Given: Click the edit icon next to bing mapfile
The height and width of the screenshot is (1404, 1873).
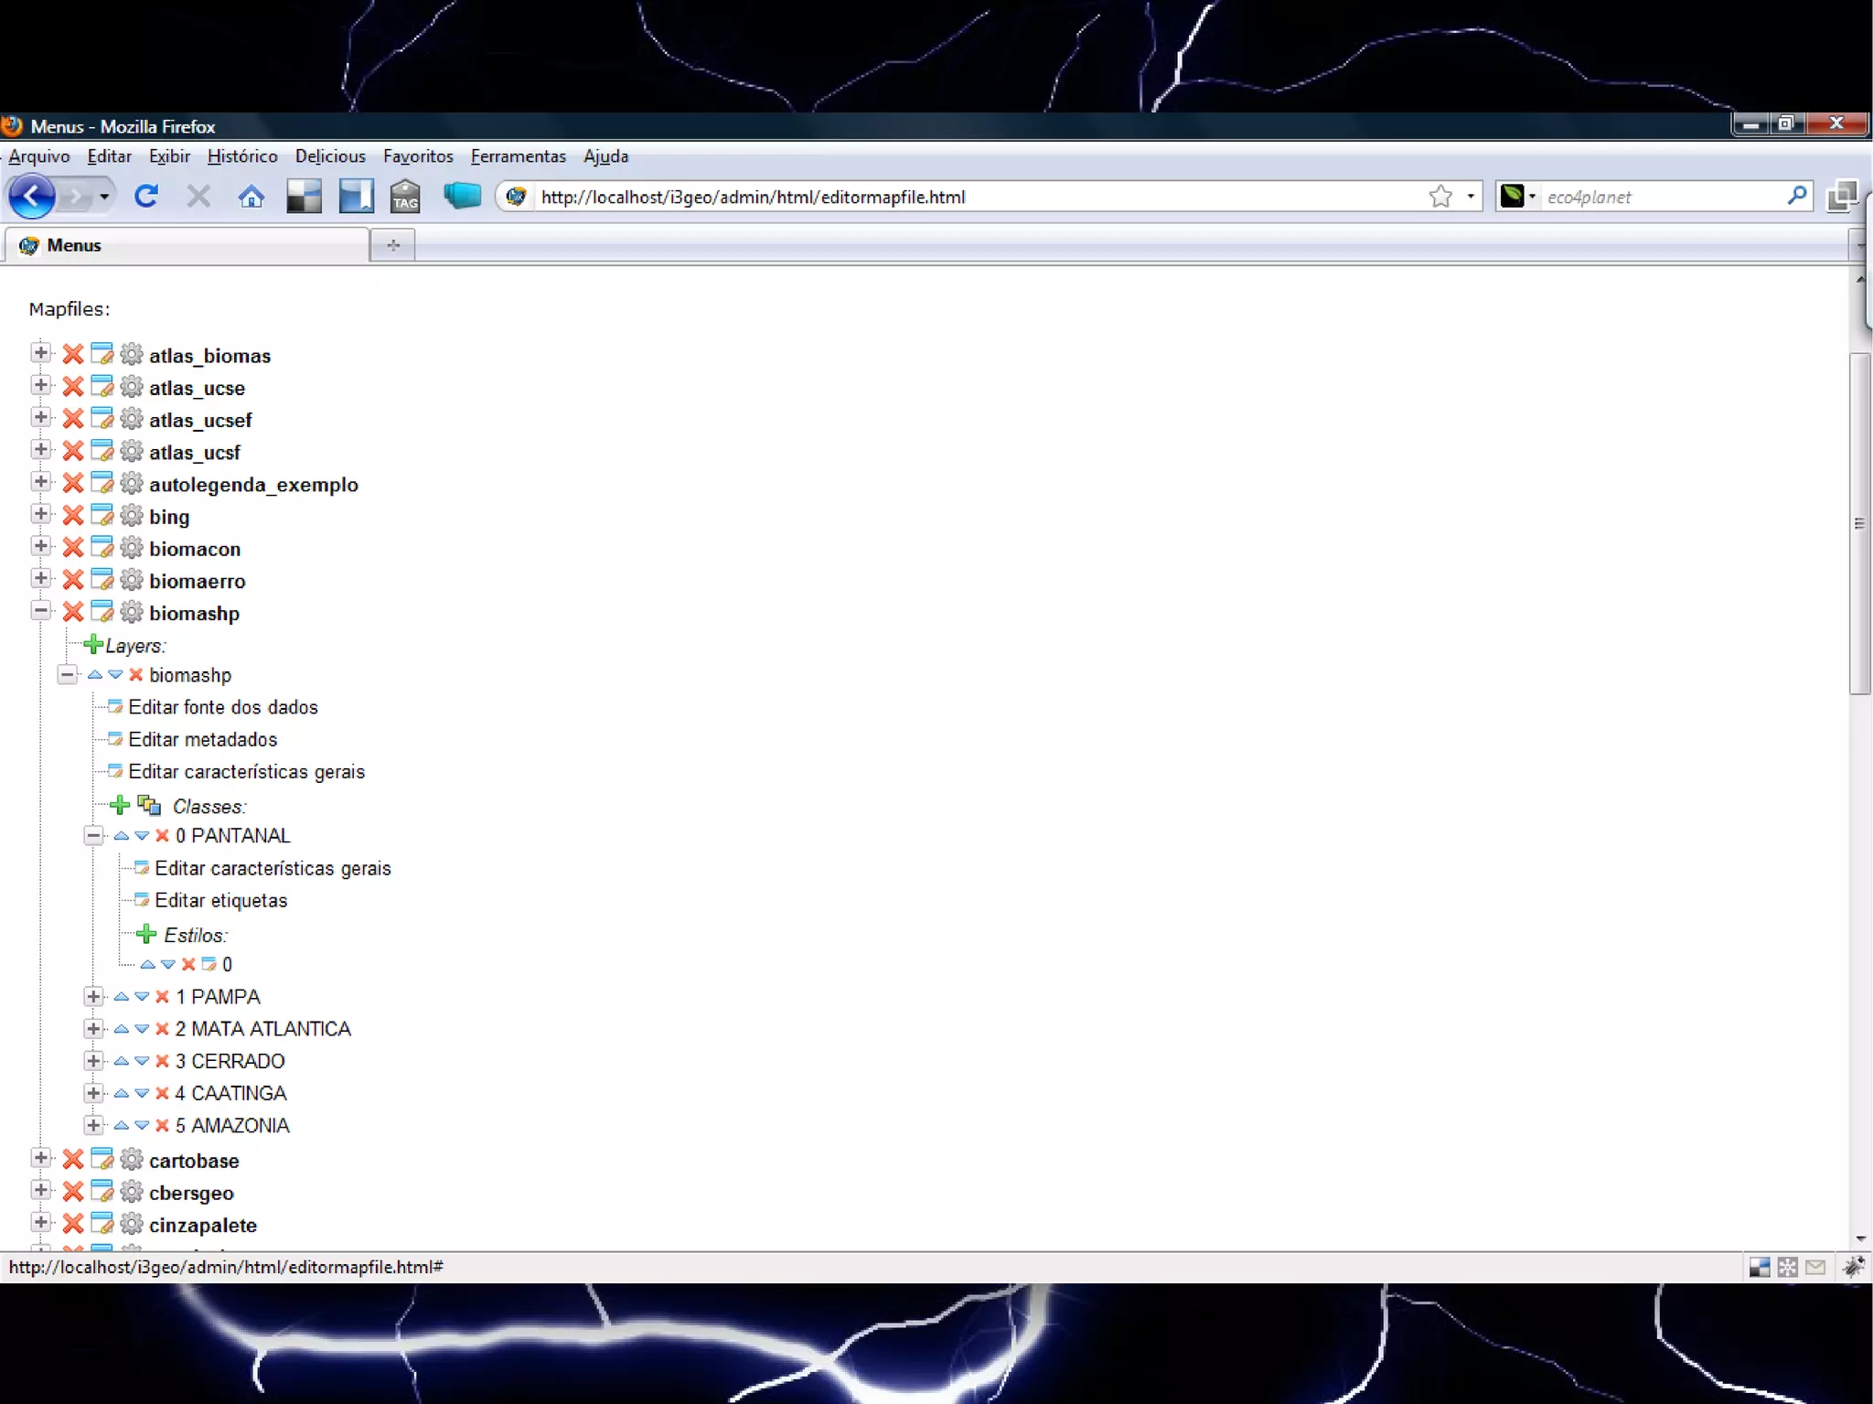Looking at the screenshot, I should [x=102, y=516].
